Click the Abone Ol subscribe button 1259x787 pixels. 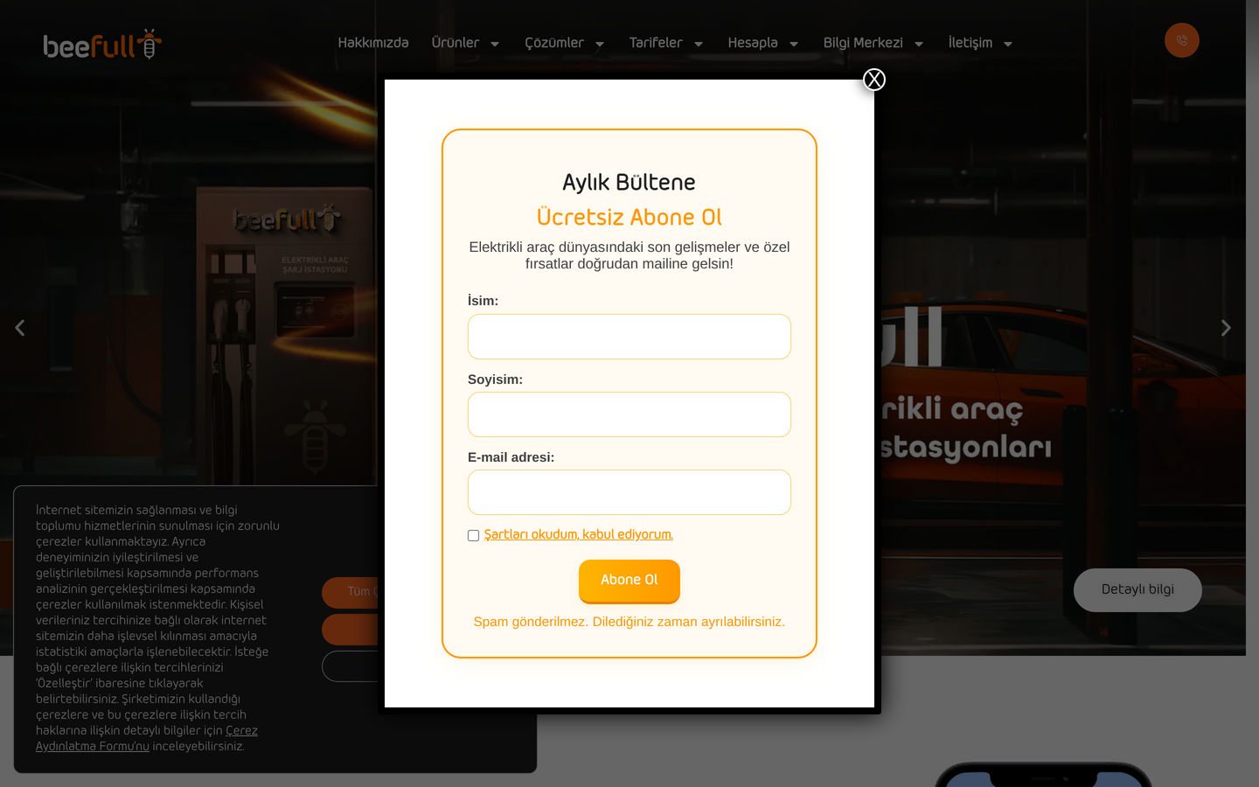[x=629, y=581]
